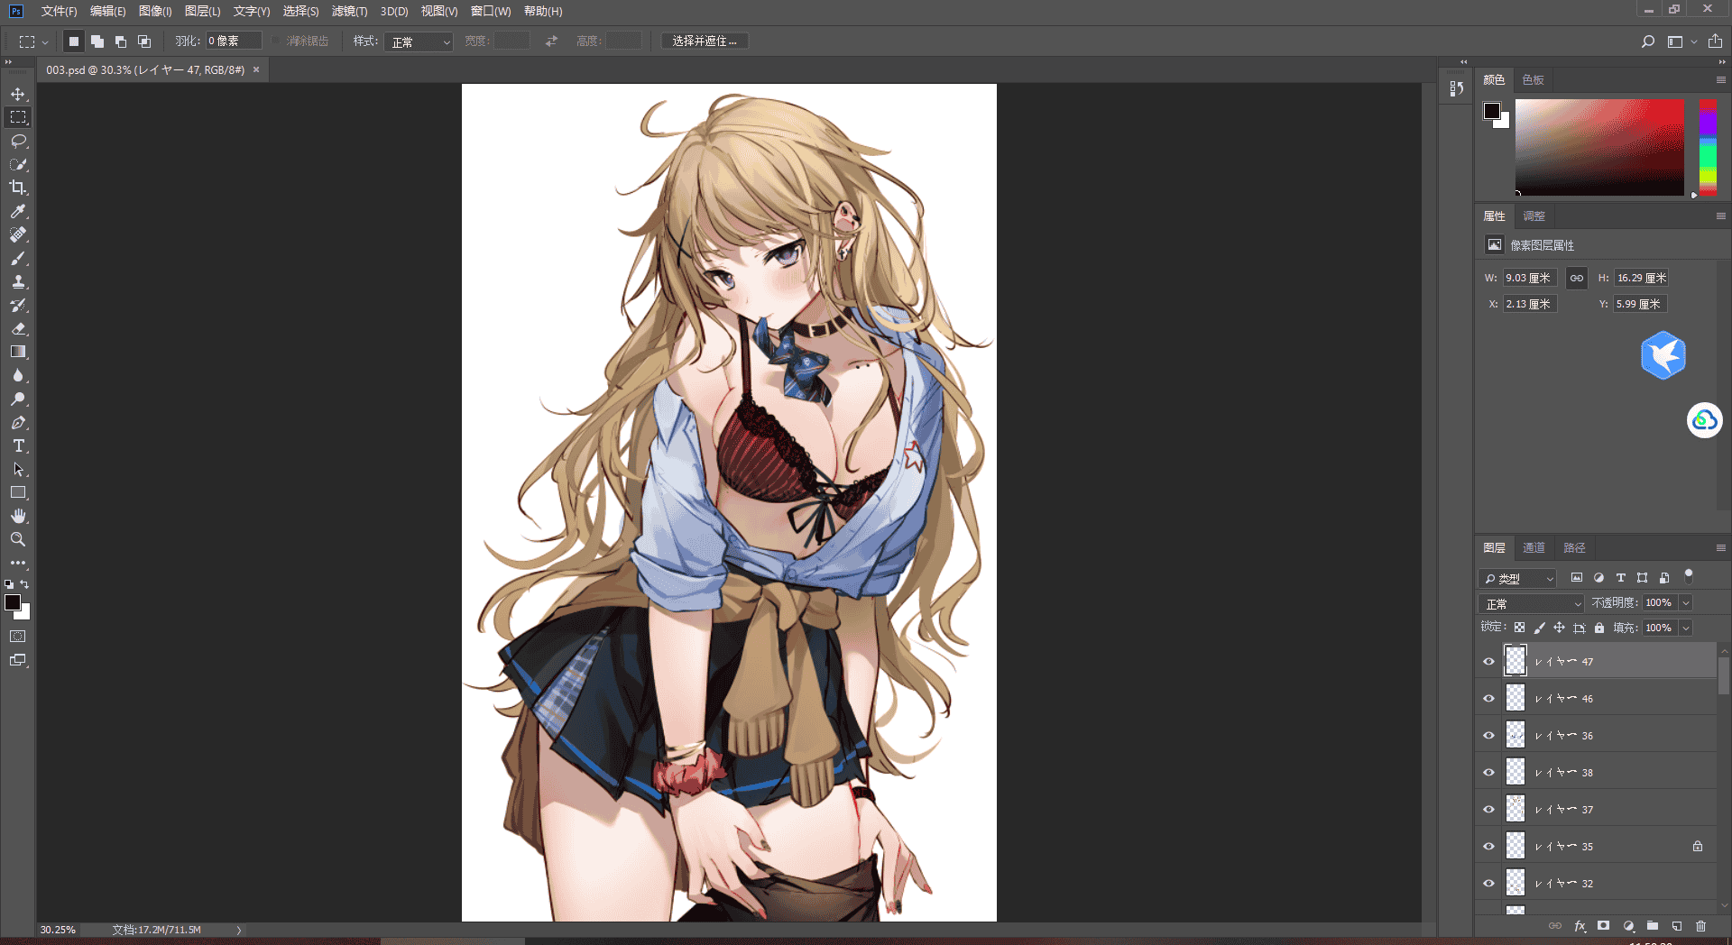Viewport: 1732px width, 945px height.
Task: Click the link width and height button
Action: click(1576, 278)
